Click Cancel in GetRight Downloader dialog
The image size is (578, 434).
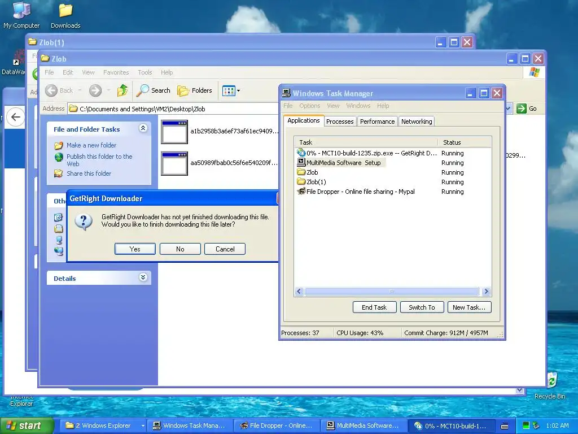tap(225, 249)
